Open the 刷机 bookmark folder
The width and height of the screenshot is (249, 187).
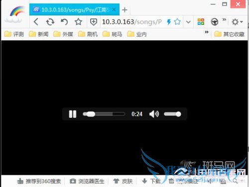(x=88, y=34)
